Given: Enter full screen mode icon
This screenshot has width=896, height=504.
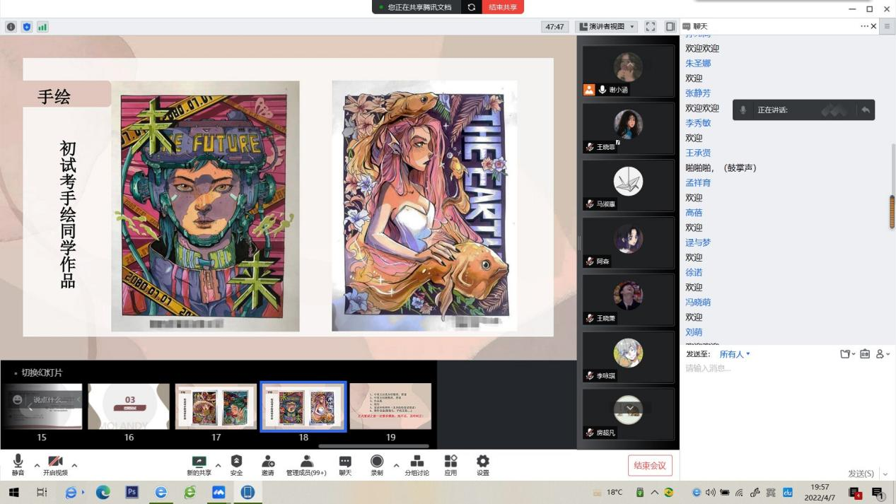Looking at the screenshot, I should click(x=651, y=27).
